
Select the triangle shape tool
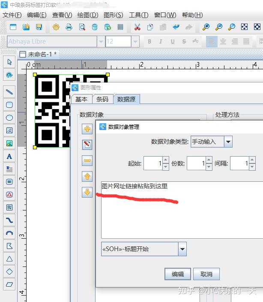coord(9,259)
